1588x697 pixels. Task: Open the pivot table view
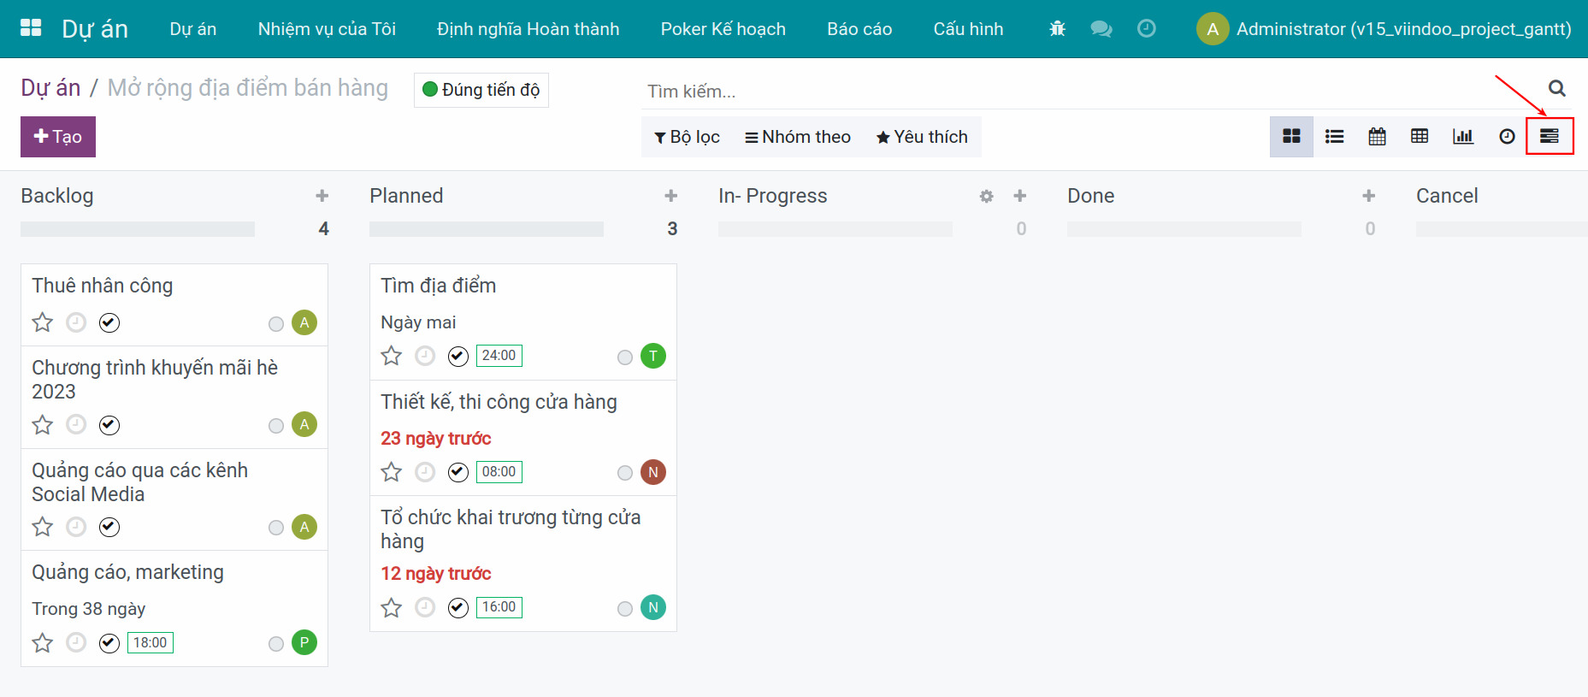pos(1420,137)
